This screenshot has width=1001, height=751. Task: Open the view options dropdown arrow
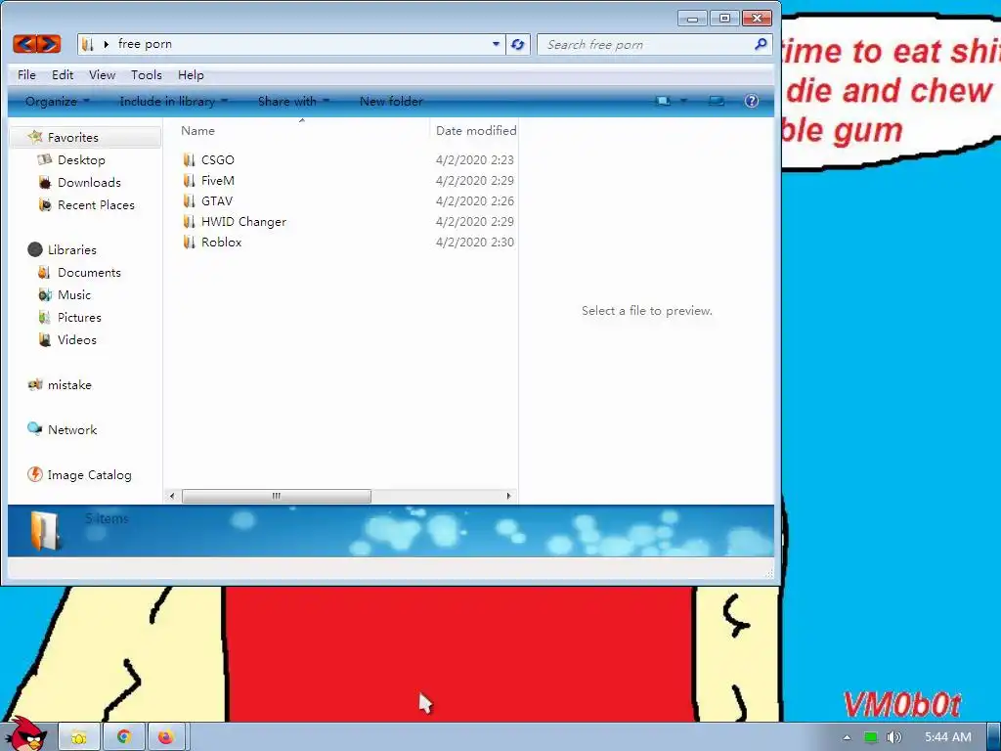click(683, 101)
